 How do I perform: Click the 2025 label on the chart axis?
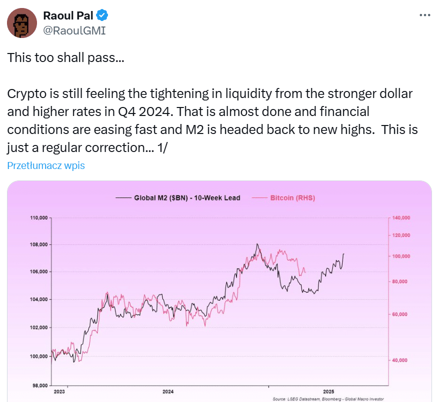(x=328, y=391)
